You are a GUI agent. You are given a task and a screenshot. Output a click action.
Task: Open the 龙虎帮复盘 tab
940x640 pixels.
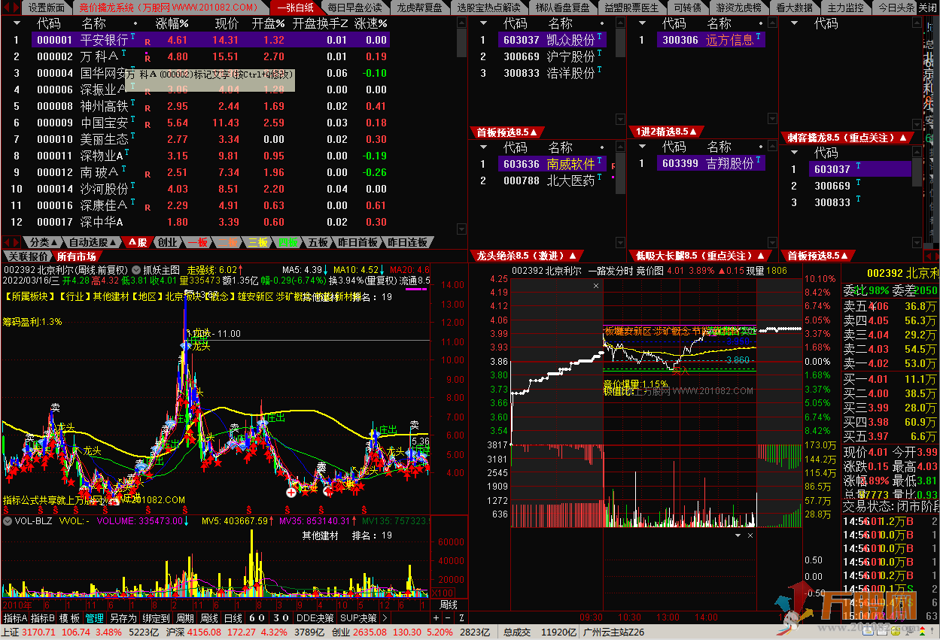pyautogui.click(x=420, y=8)
